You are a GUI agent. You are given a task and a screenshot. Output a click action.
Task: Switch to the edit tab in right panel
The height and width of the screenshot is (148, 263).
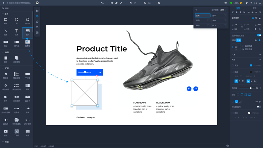pos(238,8)
